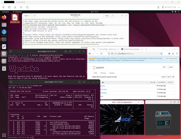The height and width of the screenshot is (139, 181).
Task: Open the clock and calendar menu in the top bar
Action: [x=95, y=12]
